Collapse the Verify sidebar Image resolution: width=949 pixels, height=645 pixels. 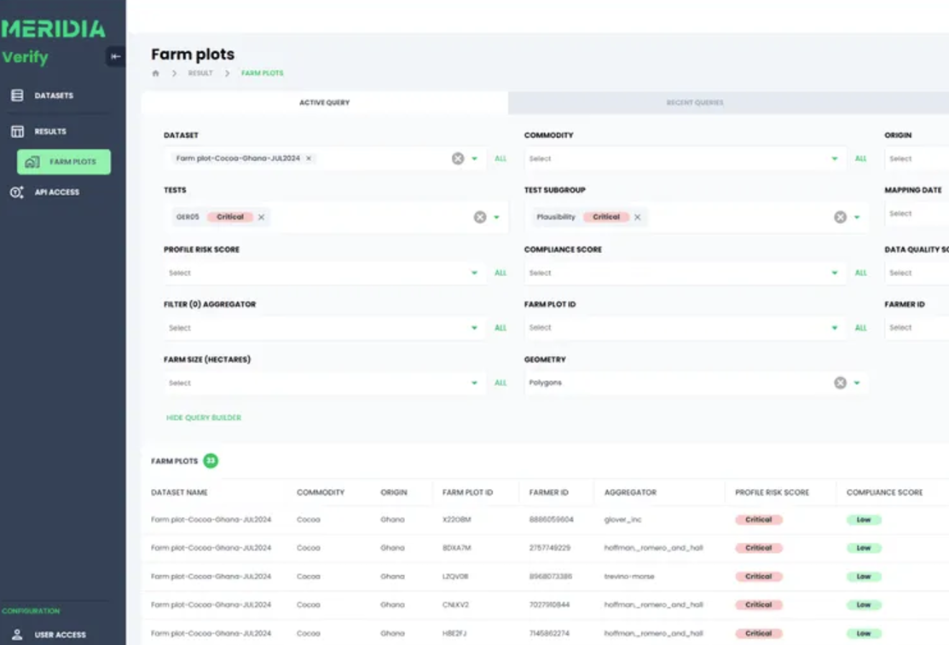tap(114, 57)
